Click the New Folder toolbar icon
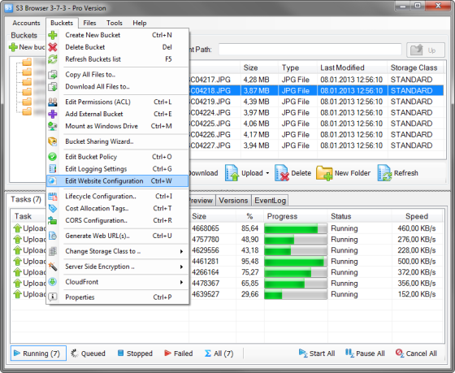Viewport: 455px width, 373px height. [x=324, y=173]
